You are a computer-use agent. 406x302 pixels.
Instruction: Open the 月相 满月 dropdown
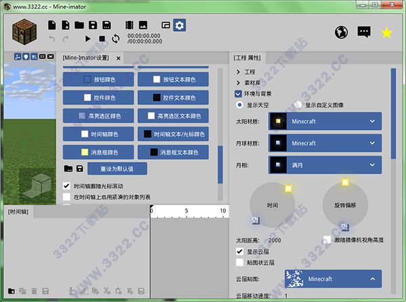click(x=325, y=165)
